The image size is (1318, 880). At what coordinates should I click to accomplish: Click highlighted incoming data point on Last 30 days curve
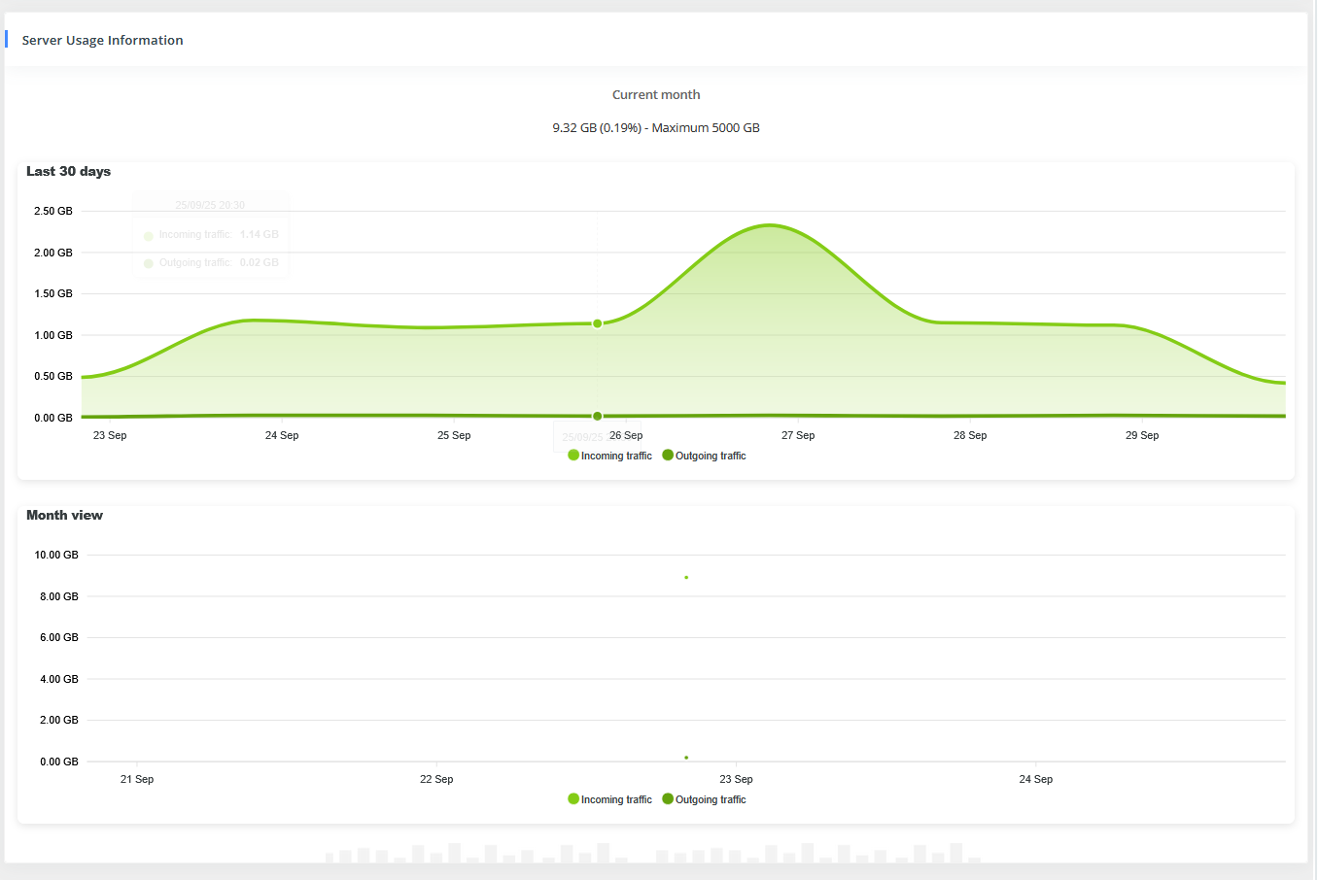(x=598, y=323)
